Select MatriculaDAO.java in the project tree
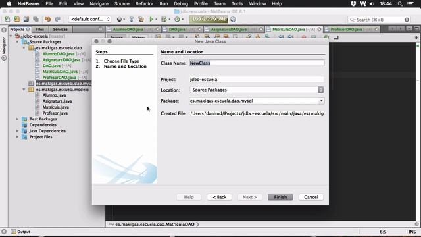This screenshot has height=237, width=421. tap(60, 72)
